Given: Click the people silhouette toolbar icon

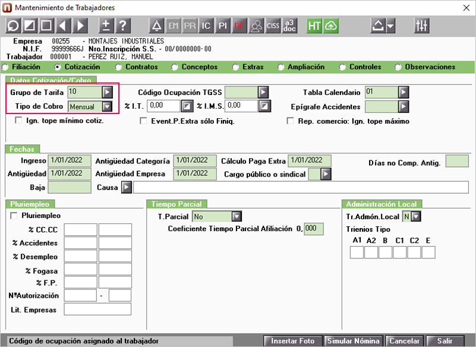Looking at the screenshot, I should tap(256, 26).
